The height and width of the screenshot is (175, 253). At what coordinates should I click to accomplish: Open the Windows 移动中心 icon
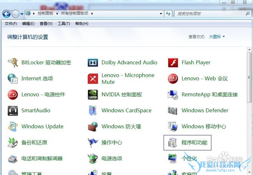[x=173, y=126]
